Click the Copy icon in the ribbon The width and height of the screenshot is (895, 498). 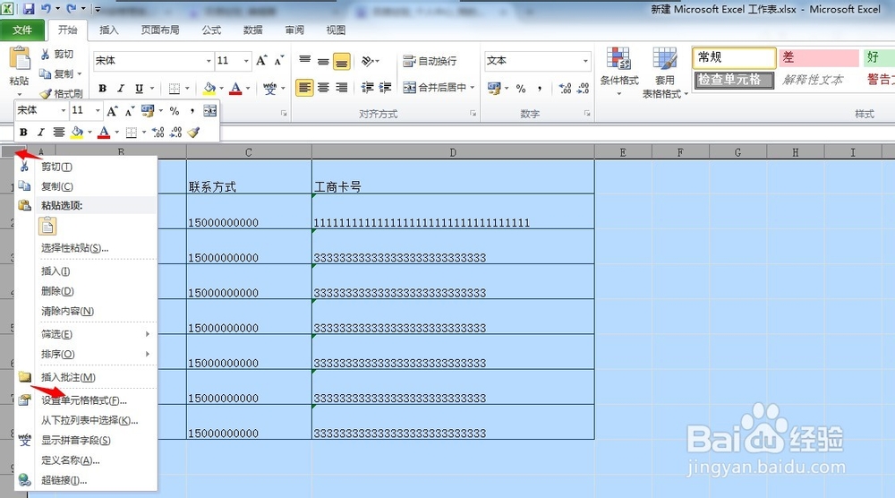tap(45, 73)
